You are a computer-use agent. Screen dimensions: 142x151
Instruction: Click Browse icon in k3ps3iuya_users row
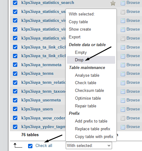(x=123, y=109)
